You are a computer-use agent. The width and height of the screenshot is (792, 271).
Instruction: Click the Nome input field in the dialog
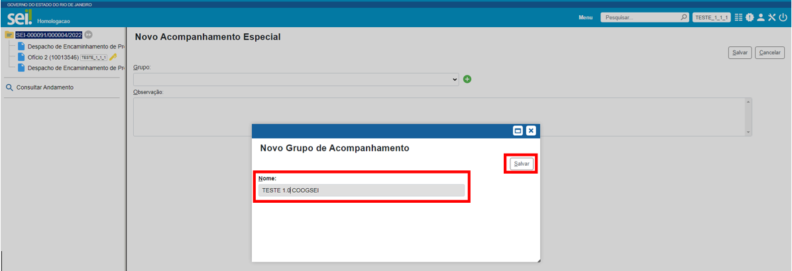[361, 190]
